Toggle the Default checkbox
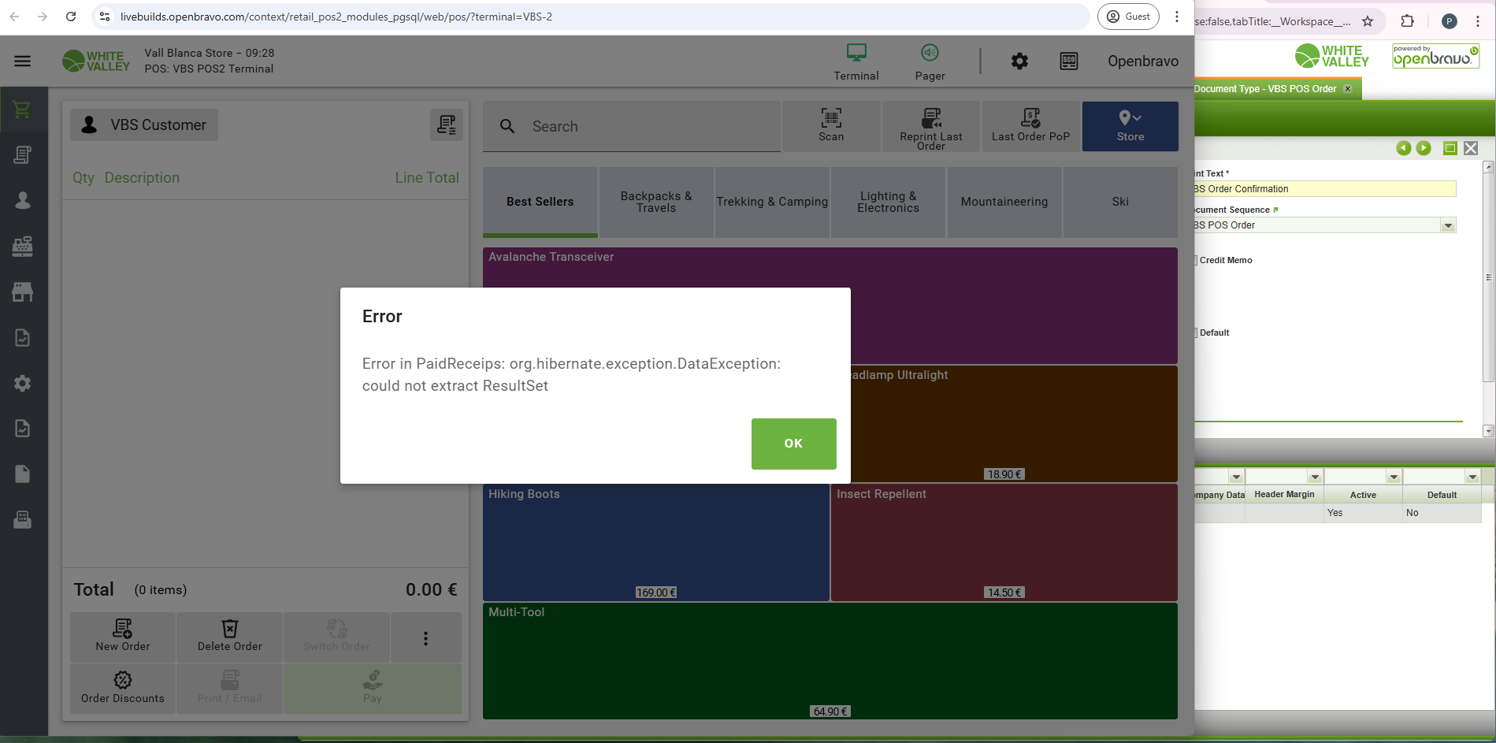The height and width of the screenshot is (743, 1496). (1195, 333)
